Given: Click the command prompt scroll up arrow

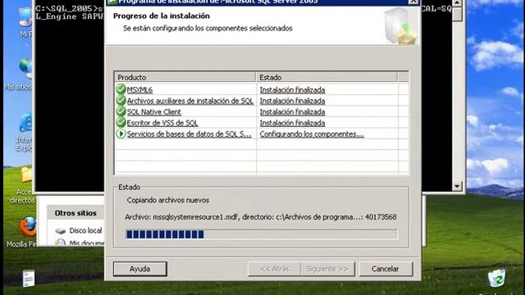Looking at the screenshot, I should pyautogui.click(x=457, y=3).
